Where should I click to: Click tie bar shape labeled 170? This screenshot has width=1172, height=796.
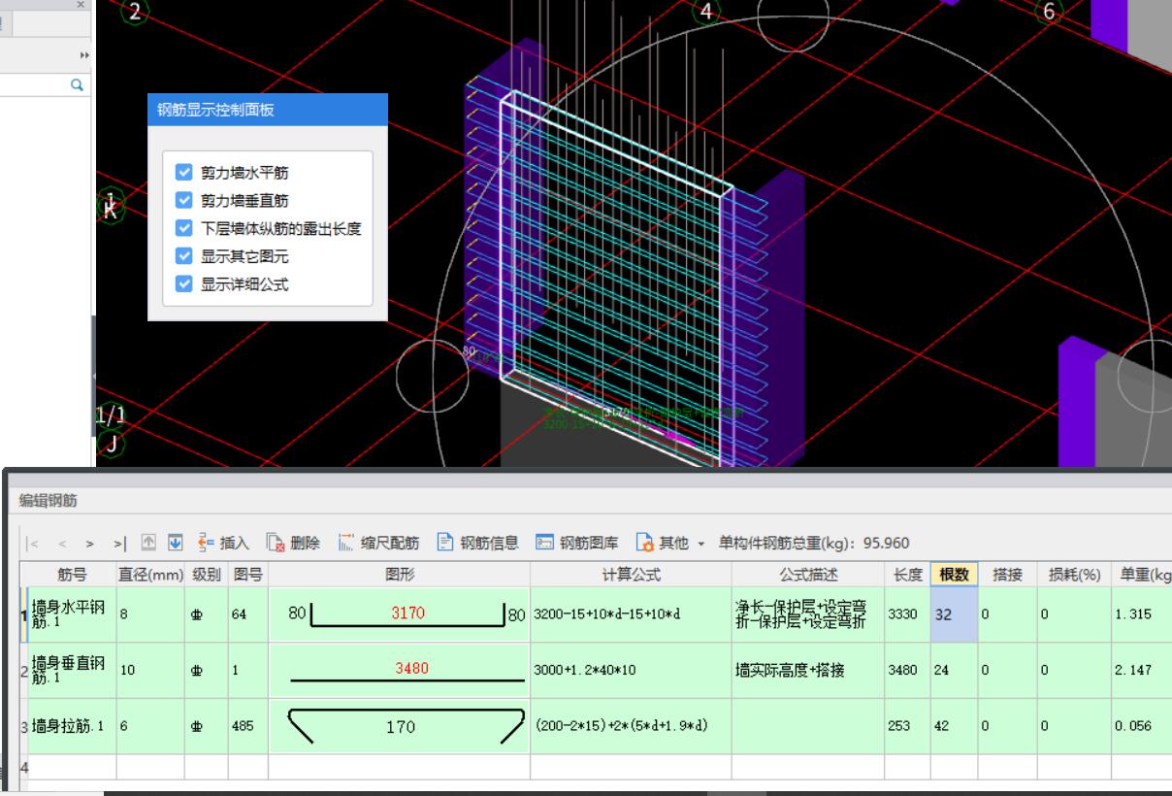[x=400, y=726]
